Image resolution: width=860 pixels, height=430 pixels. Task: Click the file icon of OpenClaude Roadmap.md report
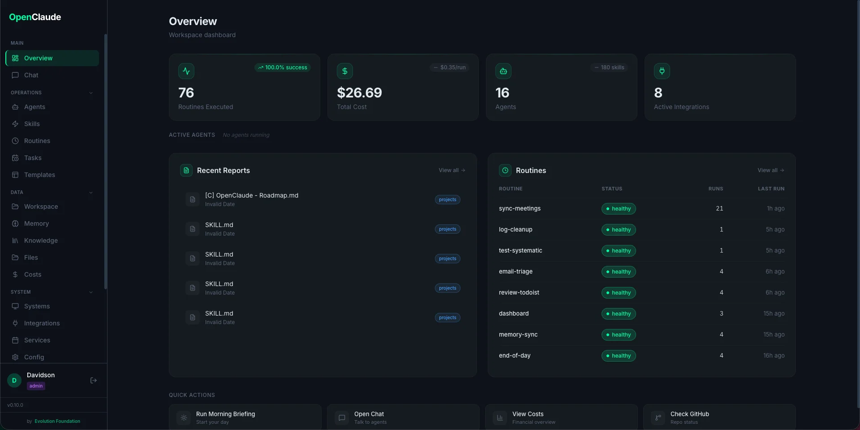tap(193, 199)
